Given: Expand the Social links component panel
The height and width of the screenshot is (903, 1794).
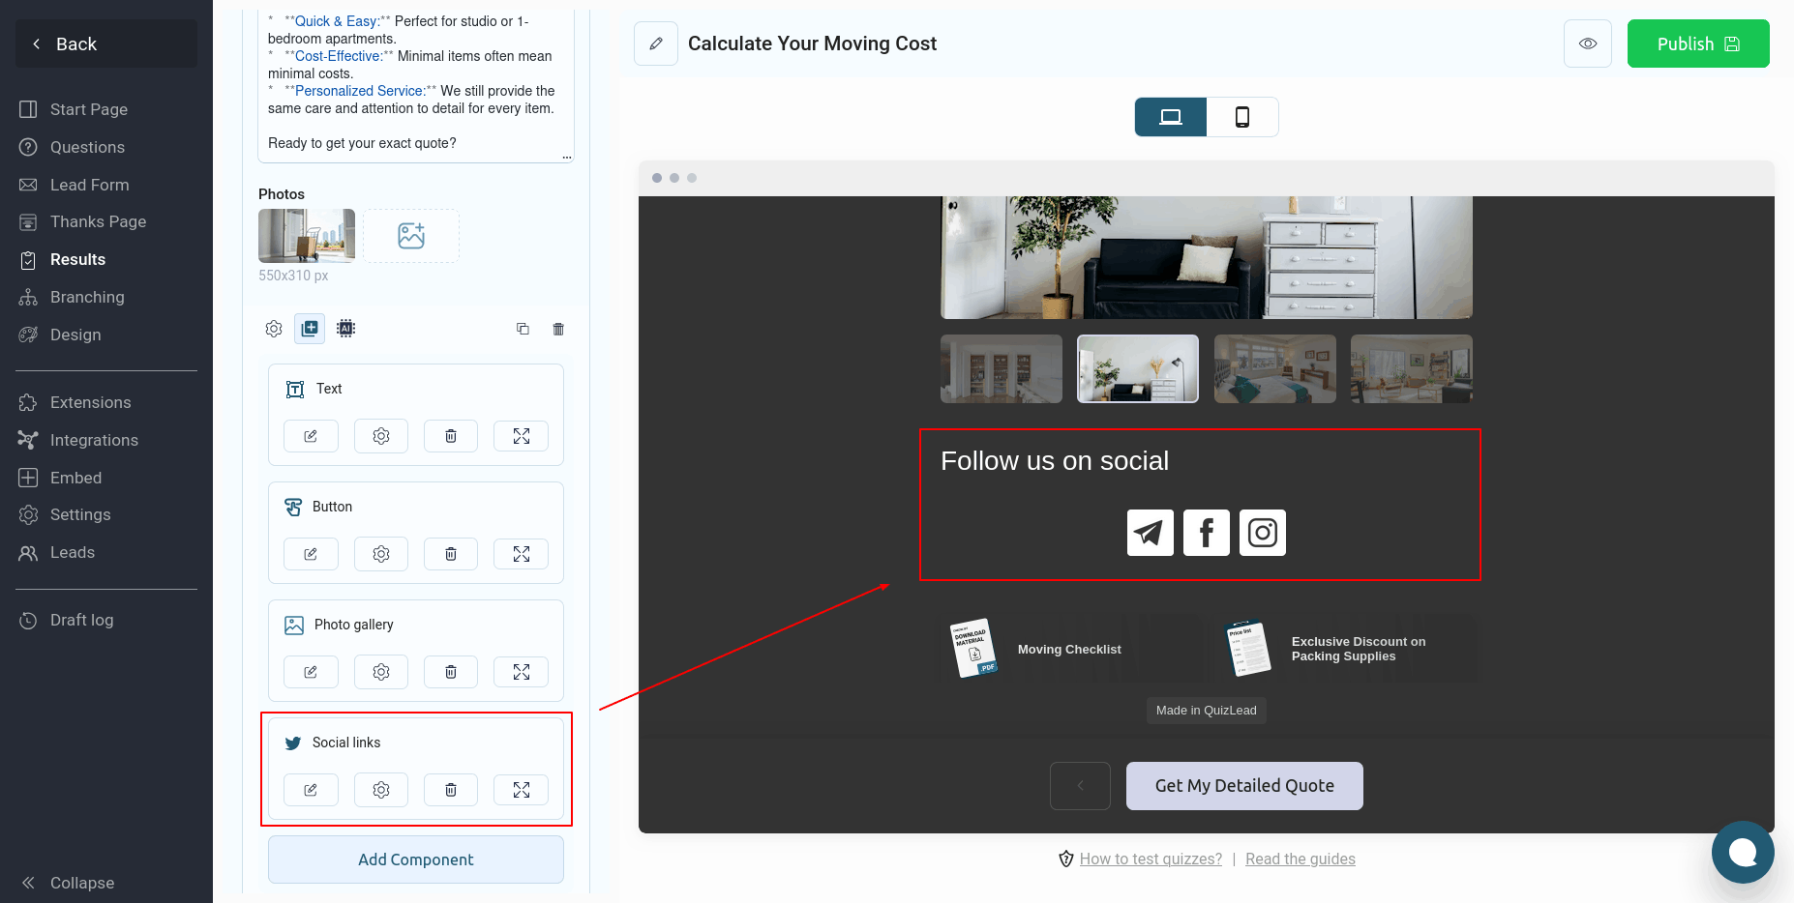Looking at the screenshot, I should [x=521, y=790].
